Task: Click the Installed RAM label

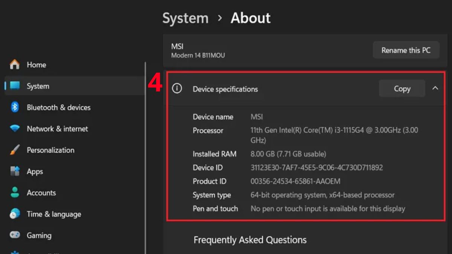Action: (215, 154)
